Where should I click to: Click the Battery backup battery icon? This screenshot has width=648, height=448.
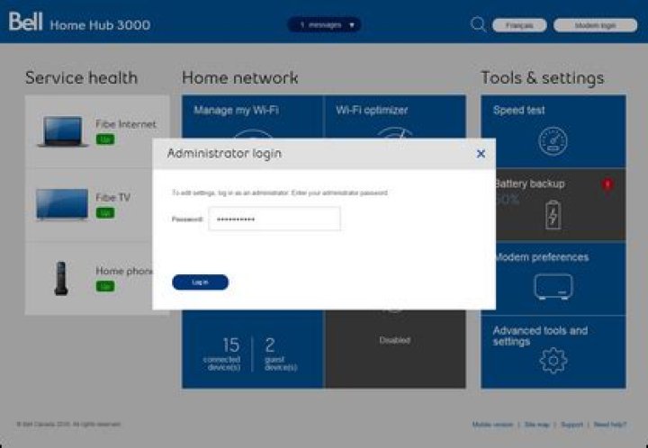pyautogui.click(x=553, y=214)
